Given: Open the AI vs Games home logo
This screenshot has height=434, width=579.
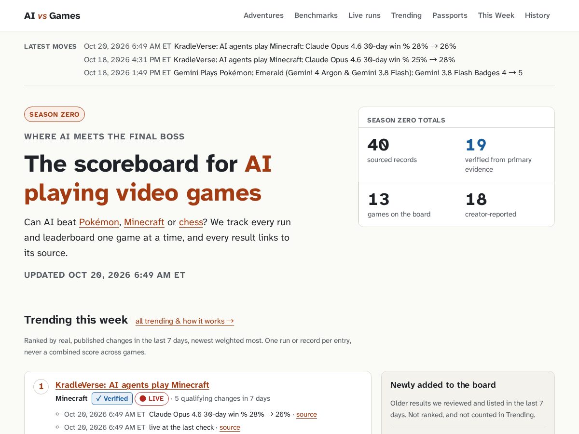Looking at the screenshot, I should point(52,15).
